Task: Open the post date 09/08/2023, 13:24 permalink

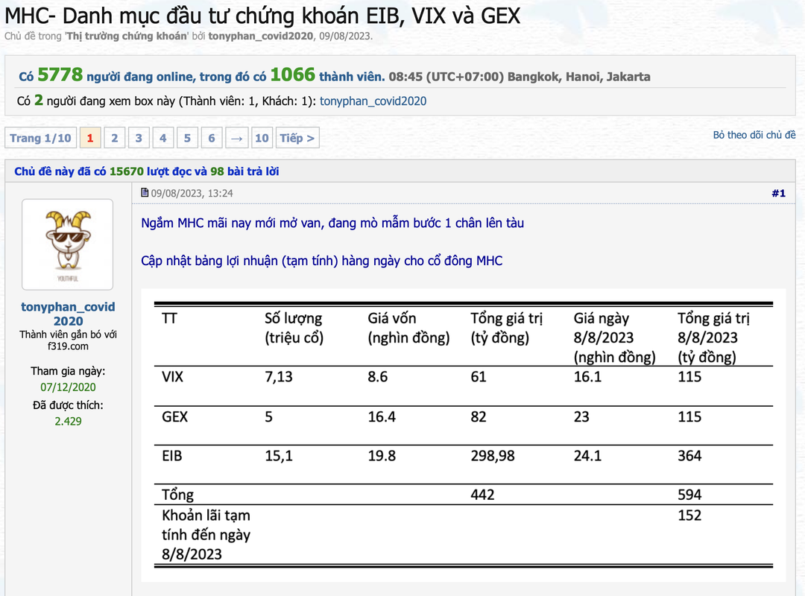Action: [x=192, y=194]
